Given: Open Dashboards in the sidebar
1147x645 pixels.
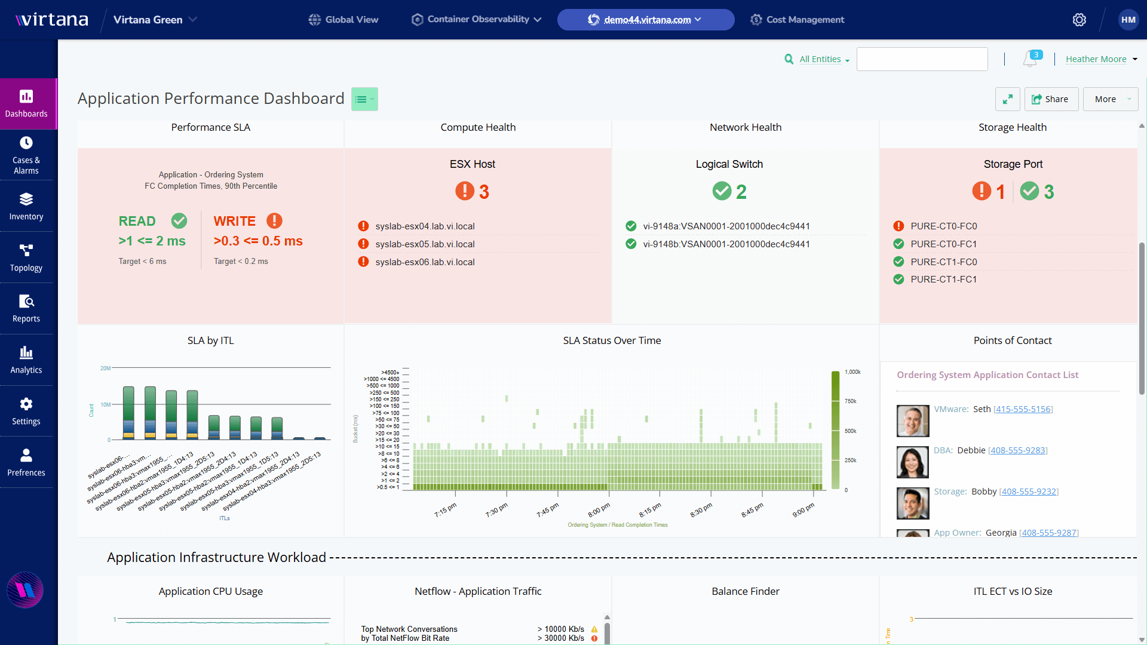Looking at the screenshot, I should pyautogui.click(x=26, y=103).
